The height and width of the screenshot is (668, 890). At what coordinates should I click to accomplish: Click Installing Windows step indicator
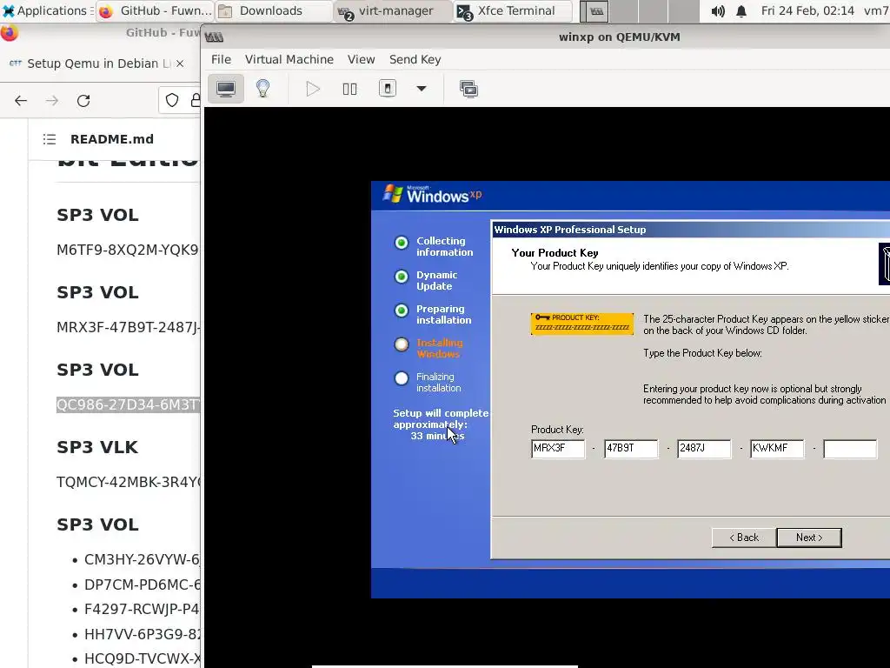(x=402, y=344)
